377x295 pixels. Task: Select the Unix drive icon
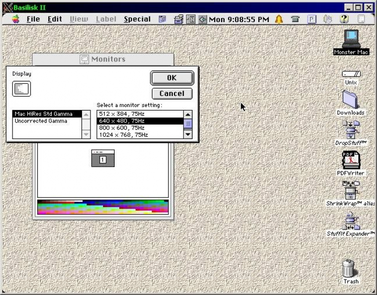click(x=351, y=74)
